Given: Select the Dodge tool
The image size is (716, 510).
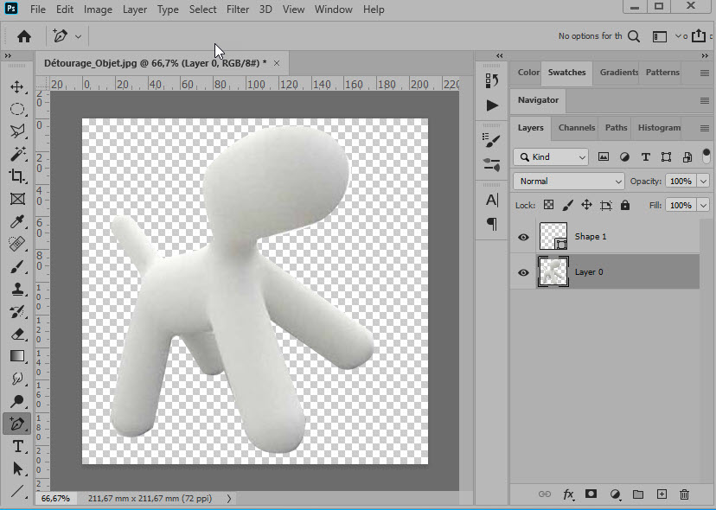Looking at the screenshot, I should [x=17, y=401].
